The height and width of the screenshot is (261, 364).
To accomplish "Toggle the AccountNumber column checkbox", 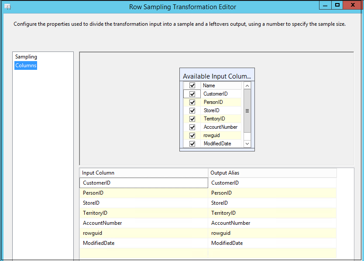I will click(192, 127).
